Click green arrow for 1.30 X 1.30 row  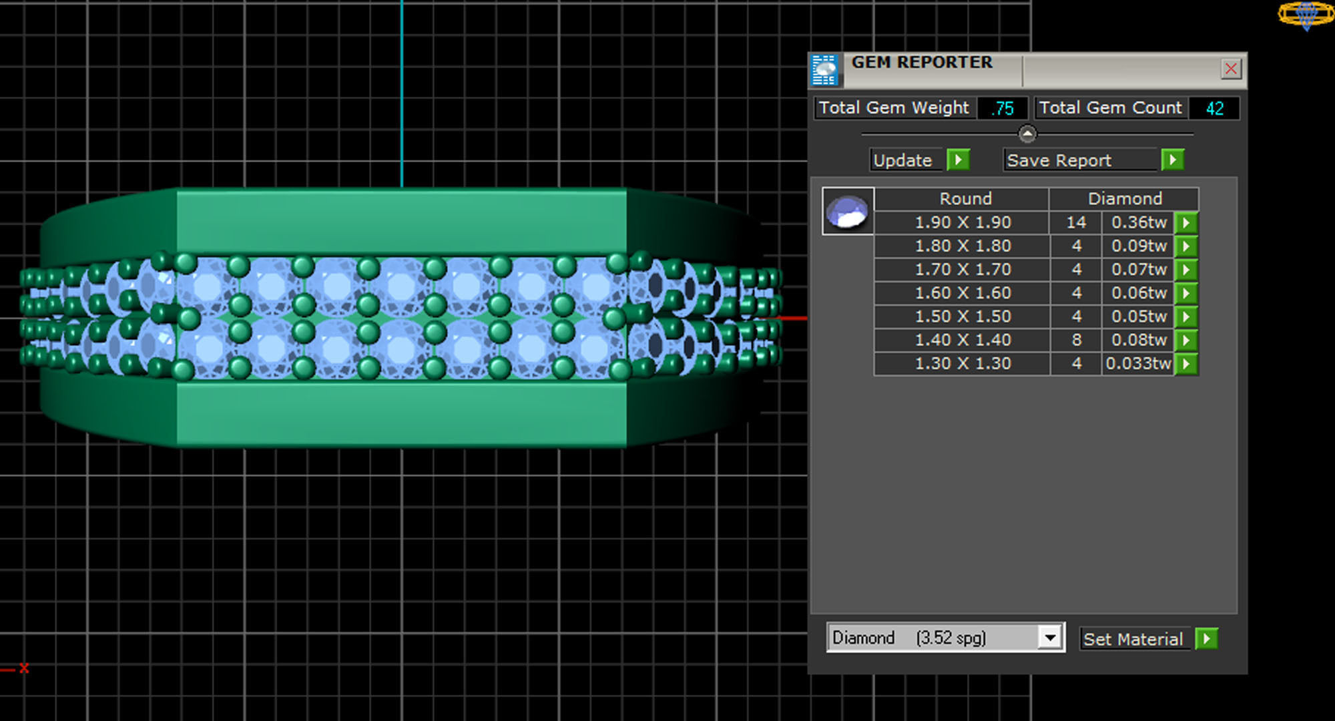[1186, 364]
